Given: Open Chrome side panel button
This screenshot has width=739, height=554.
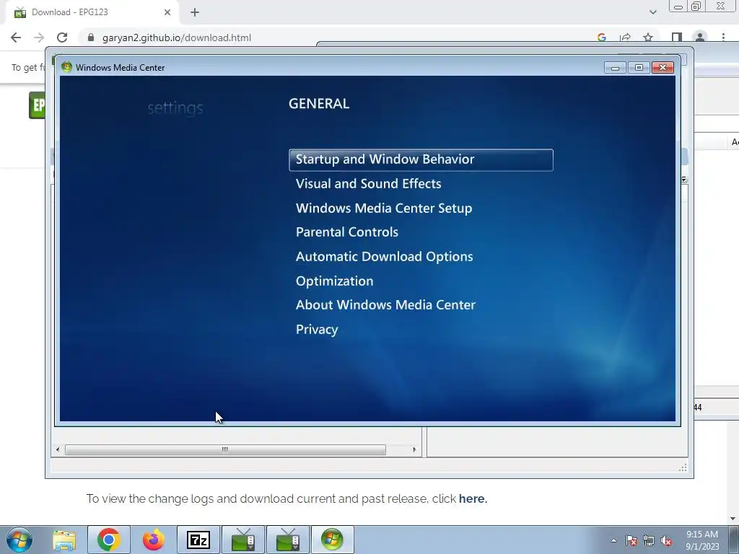Looking at the screenshot, I should pyautogui.click(x=677, y=38).
